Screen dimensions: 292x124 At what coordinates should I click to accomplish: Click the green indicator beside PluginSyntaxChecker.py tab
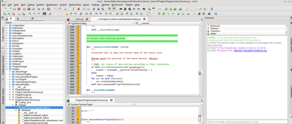coord(68,101)
